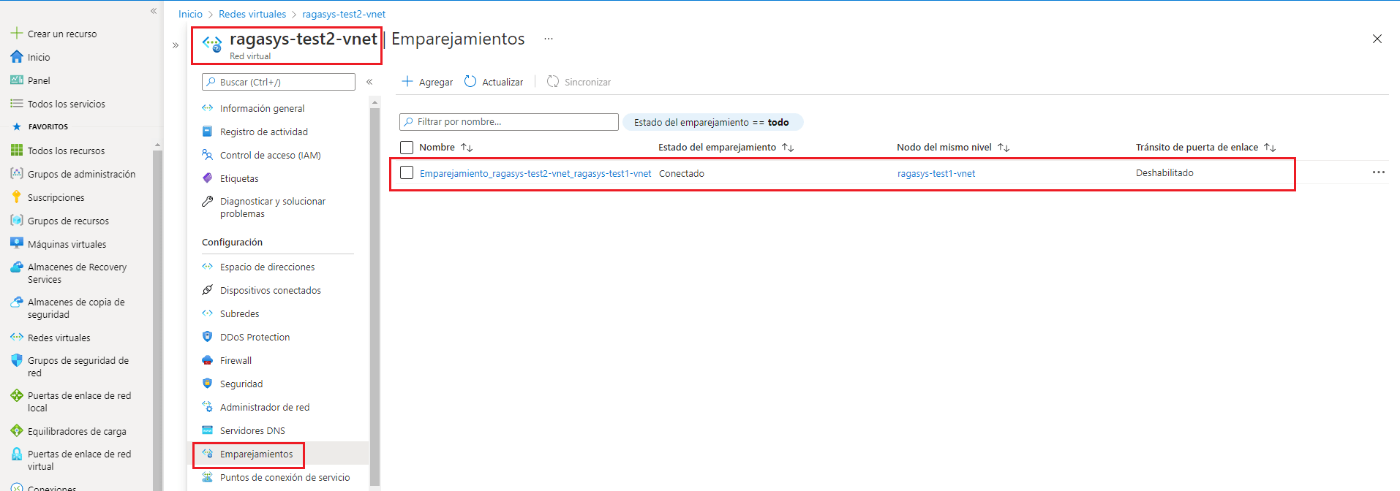Open Redes virtuales icon in favorites

16,338
